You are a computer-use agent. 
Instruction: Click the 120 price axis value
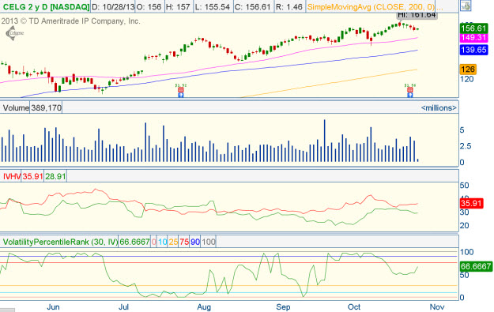point(467,79)
